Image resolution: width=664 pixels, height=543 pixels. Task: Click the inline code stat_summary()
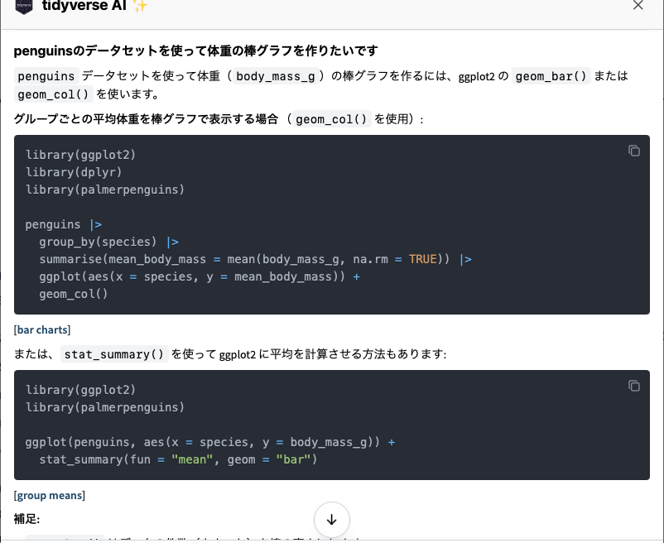[115, 354]
